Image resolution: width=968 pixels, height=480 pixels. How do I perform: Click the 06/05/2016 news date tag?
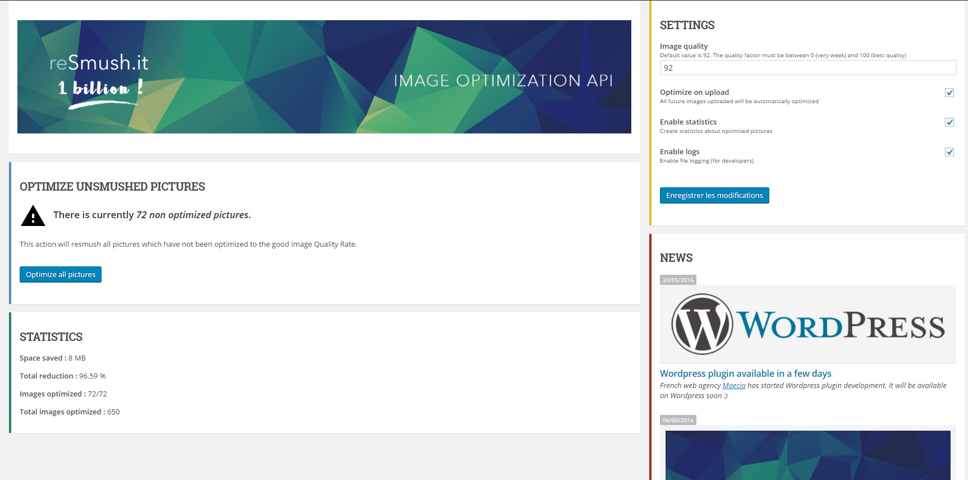(x=678, y=420)
